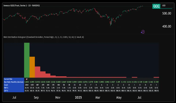This screenshot has width=176, height=103.
Task: Click the Current Risk marker icon in table
Action: [27, 79]
